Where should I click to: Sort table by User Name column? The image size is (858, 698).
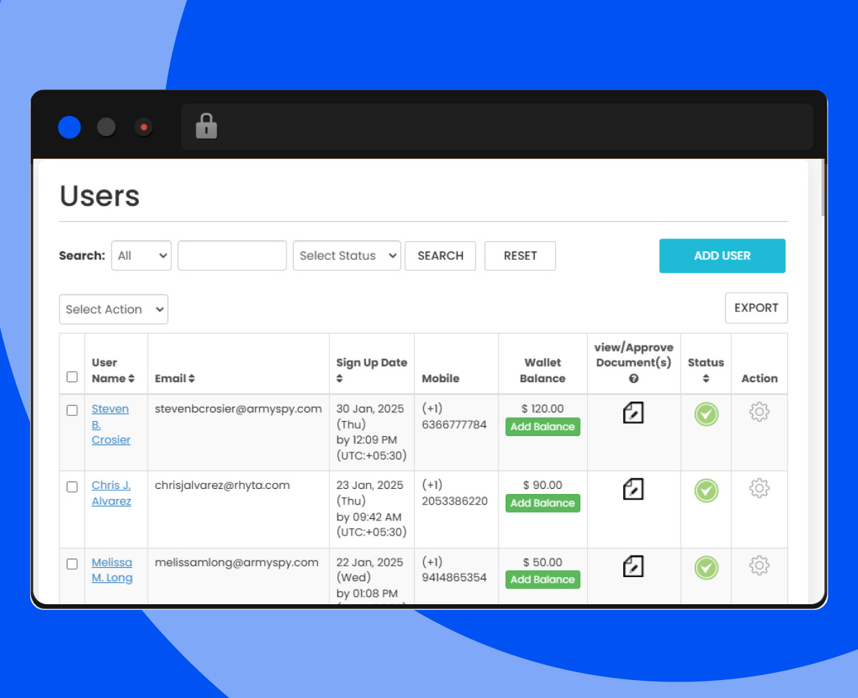(x=131, y=379)
